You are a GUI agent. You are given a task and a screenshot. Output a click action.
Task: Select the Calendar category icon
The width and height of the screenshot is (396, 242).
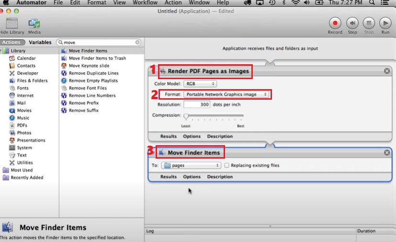point(12,58)
